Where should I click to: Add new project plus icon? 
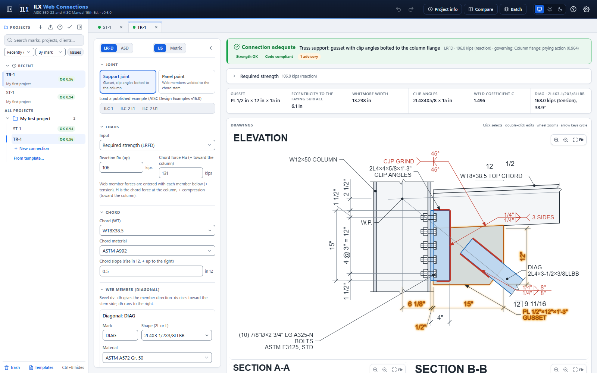(x=41, y=27)
